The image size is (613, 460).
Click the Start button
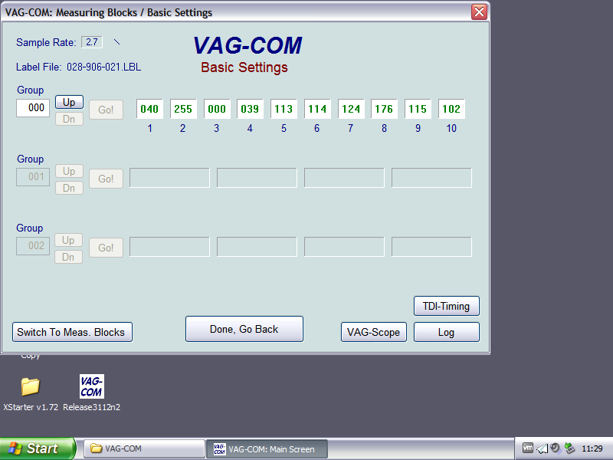38,449
